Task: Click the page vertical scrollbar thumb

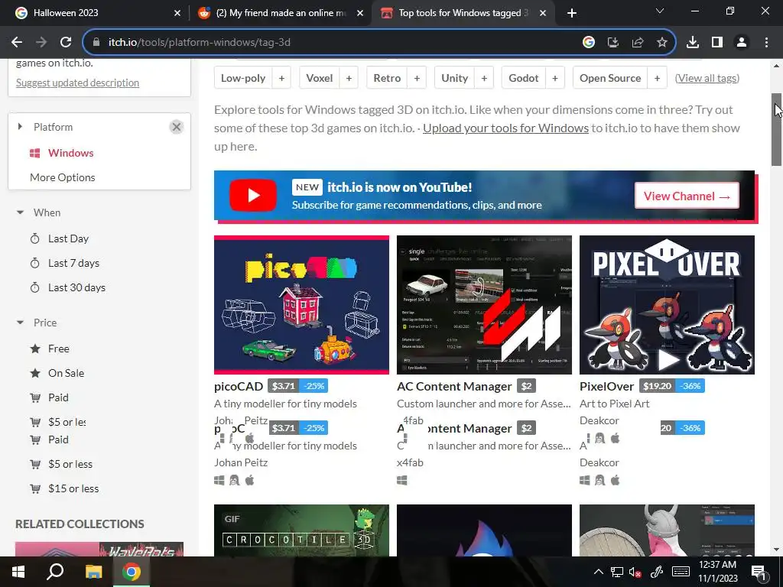Action: click(777, 130)
